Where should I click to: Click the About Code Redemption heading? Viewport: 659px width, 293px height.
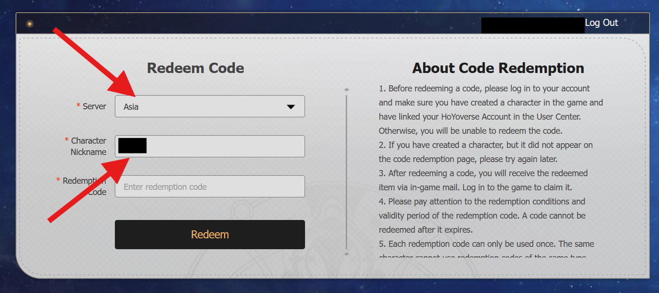pos(498,68)
